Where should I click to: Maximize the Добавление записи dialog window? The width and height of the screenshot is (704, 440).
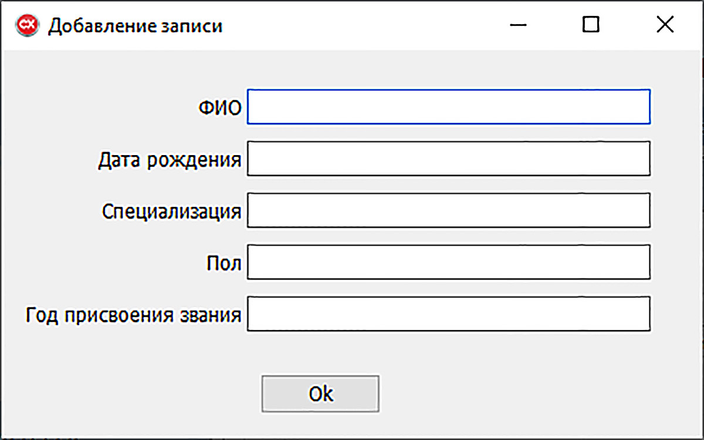coord(591,25)
